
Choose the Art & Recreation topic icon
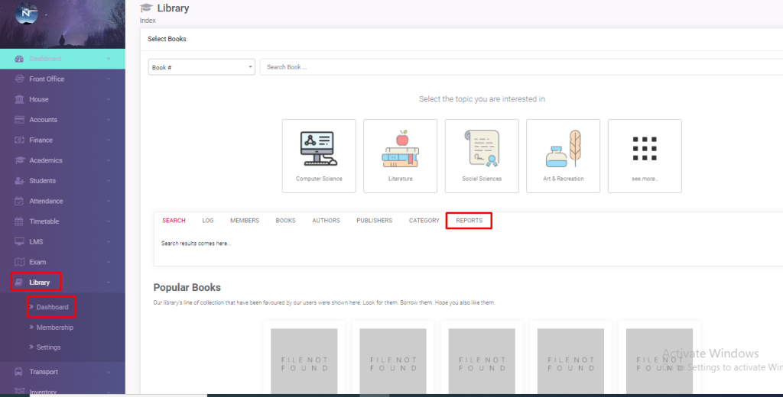click(563, 150)
